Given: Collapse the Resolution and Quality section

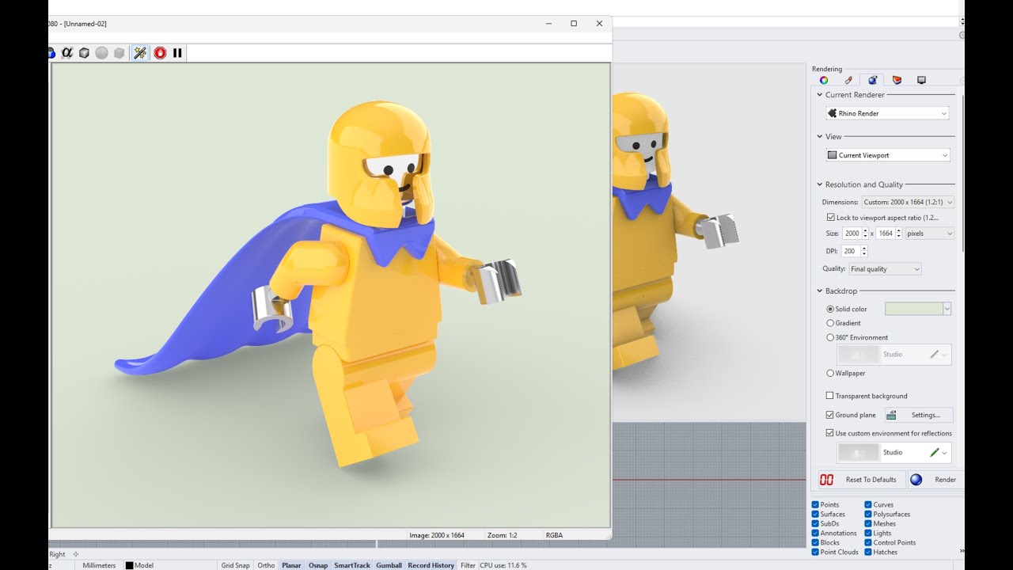Looking at the screenshot, I should click(820, 184).
